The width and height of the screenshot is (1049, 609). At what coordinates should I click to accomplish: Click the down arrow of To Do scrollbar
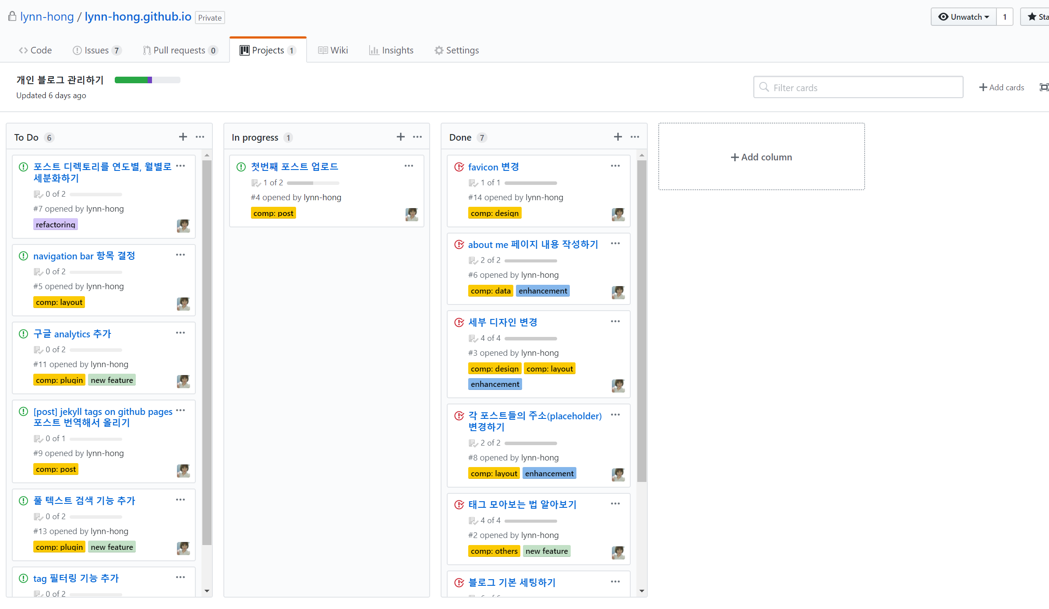207,591
